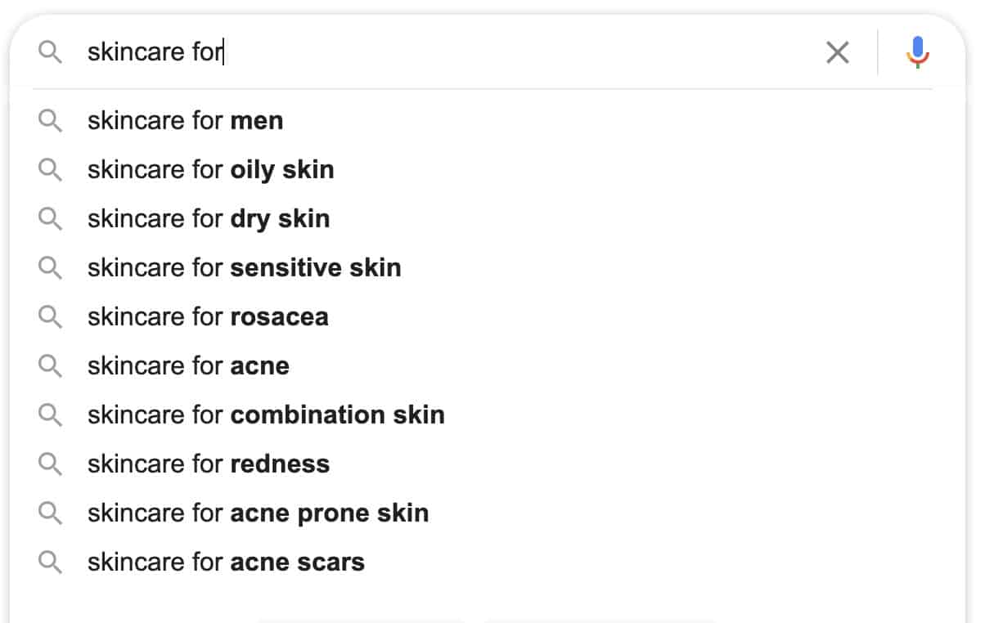The height and width of the screenshot is (623, 985).
Task: Select the suggestion 'skincare for acne prone skin'
Action: click(257, 513)
